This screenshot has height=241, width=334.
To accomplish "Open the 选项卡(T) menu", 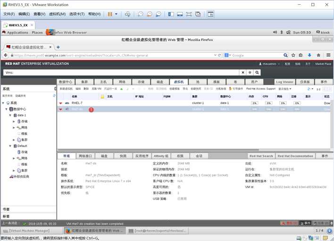I will click(77, 14).
